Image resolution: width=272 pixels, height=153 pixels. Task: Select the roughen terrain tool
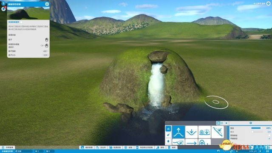pos(204,132)
